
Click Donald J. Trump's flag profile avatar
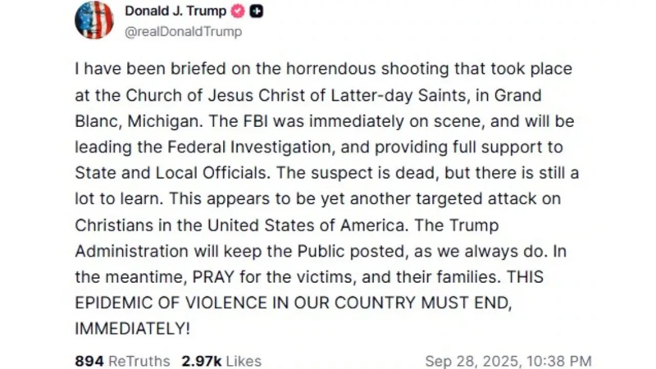[94, 20]
